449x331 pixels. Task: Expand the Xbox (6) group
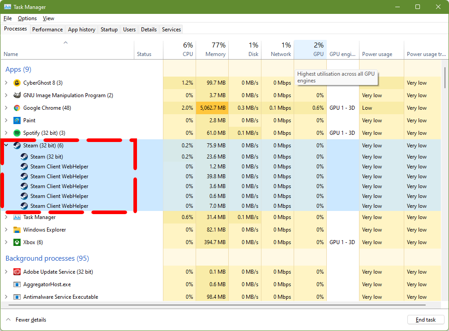[6, 242]
